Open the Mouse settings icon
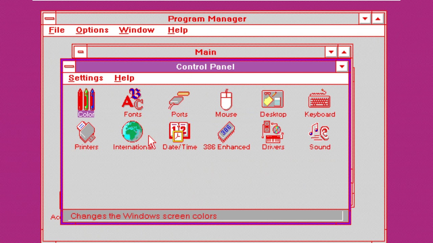 [226, 103]
